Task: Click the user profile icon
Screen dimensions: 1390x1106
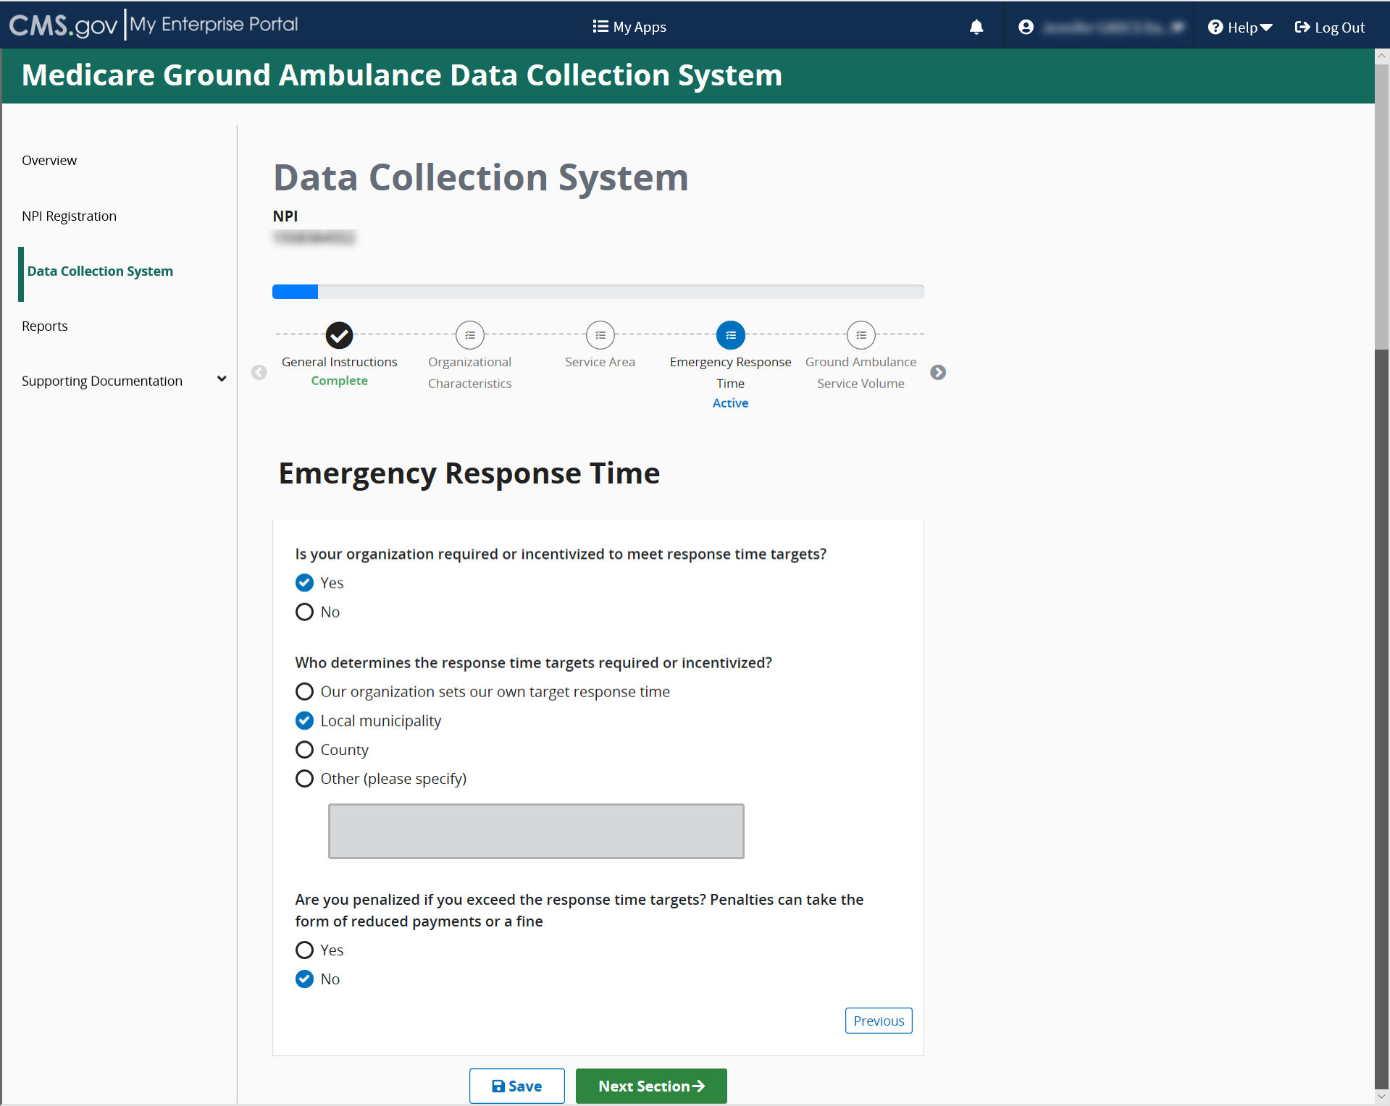Action: [x=1025, y=28]
